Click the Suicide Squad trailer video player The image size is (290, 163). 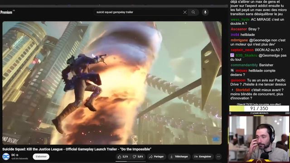pos(112,83)
